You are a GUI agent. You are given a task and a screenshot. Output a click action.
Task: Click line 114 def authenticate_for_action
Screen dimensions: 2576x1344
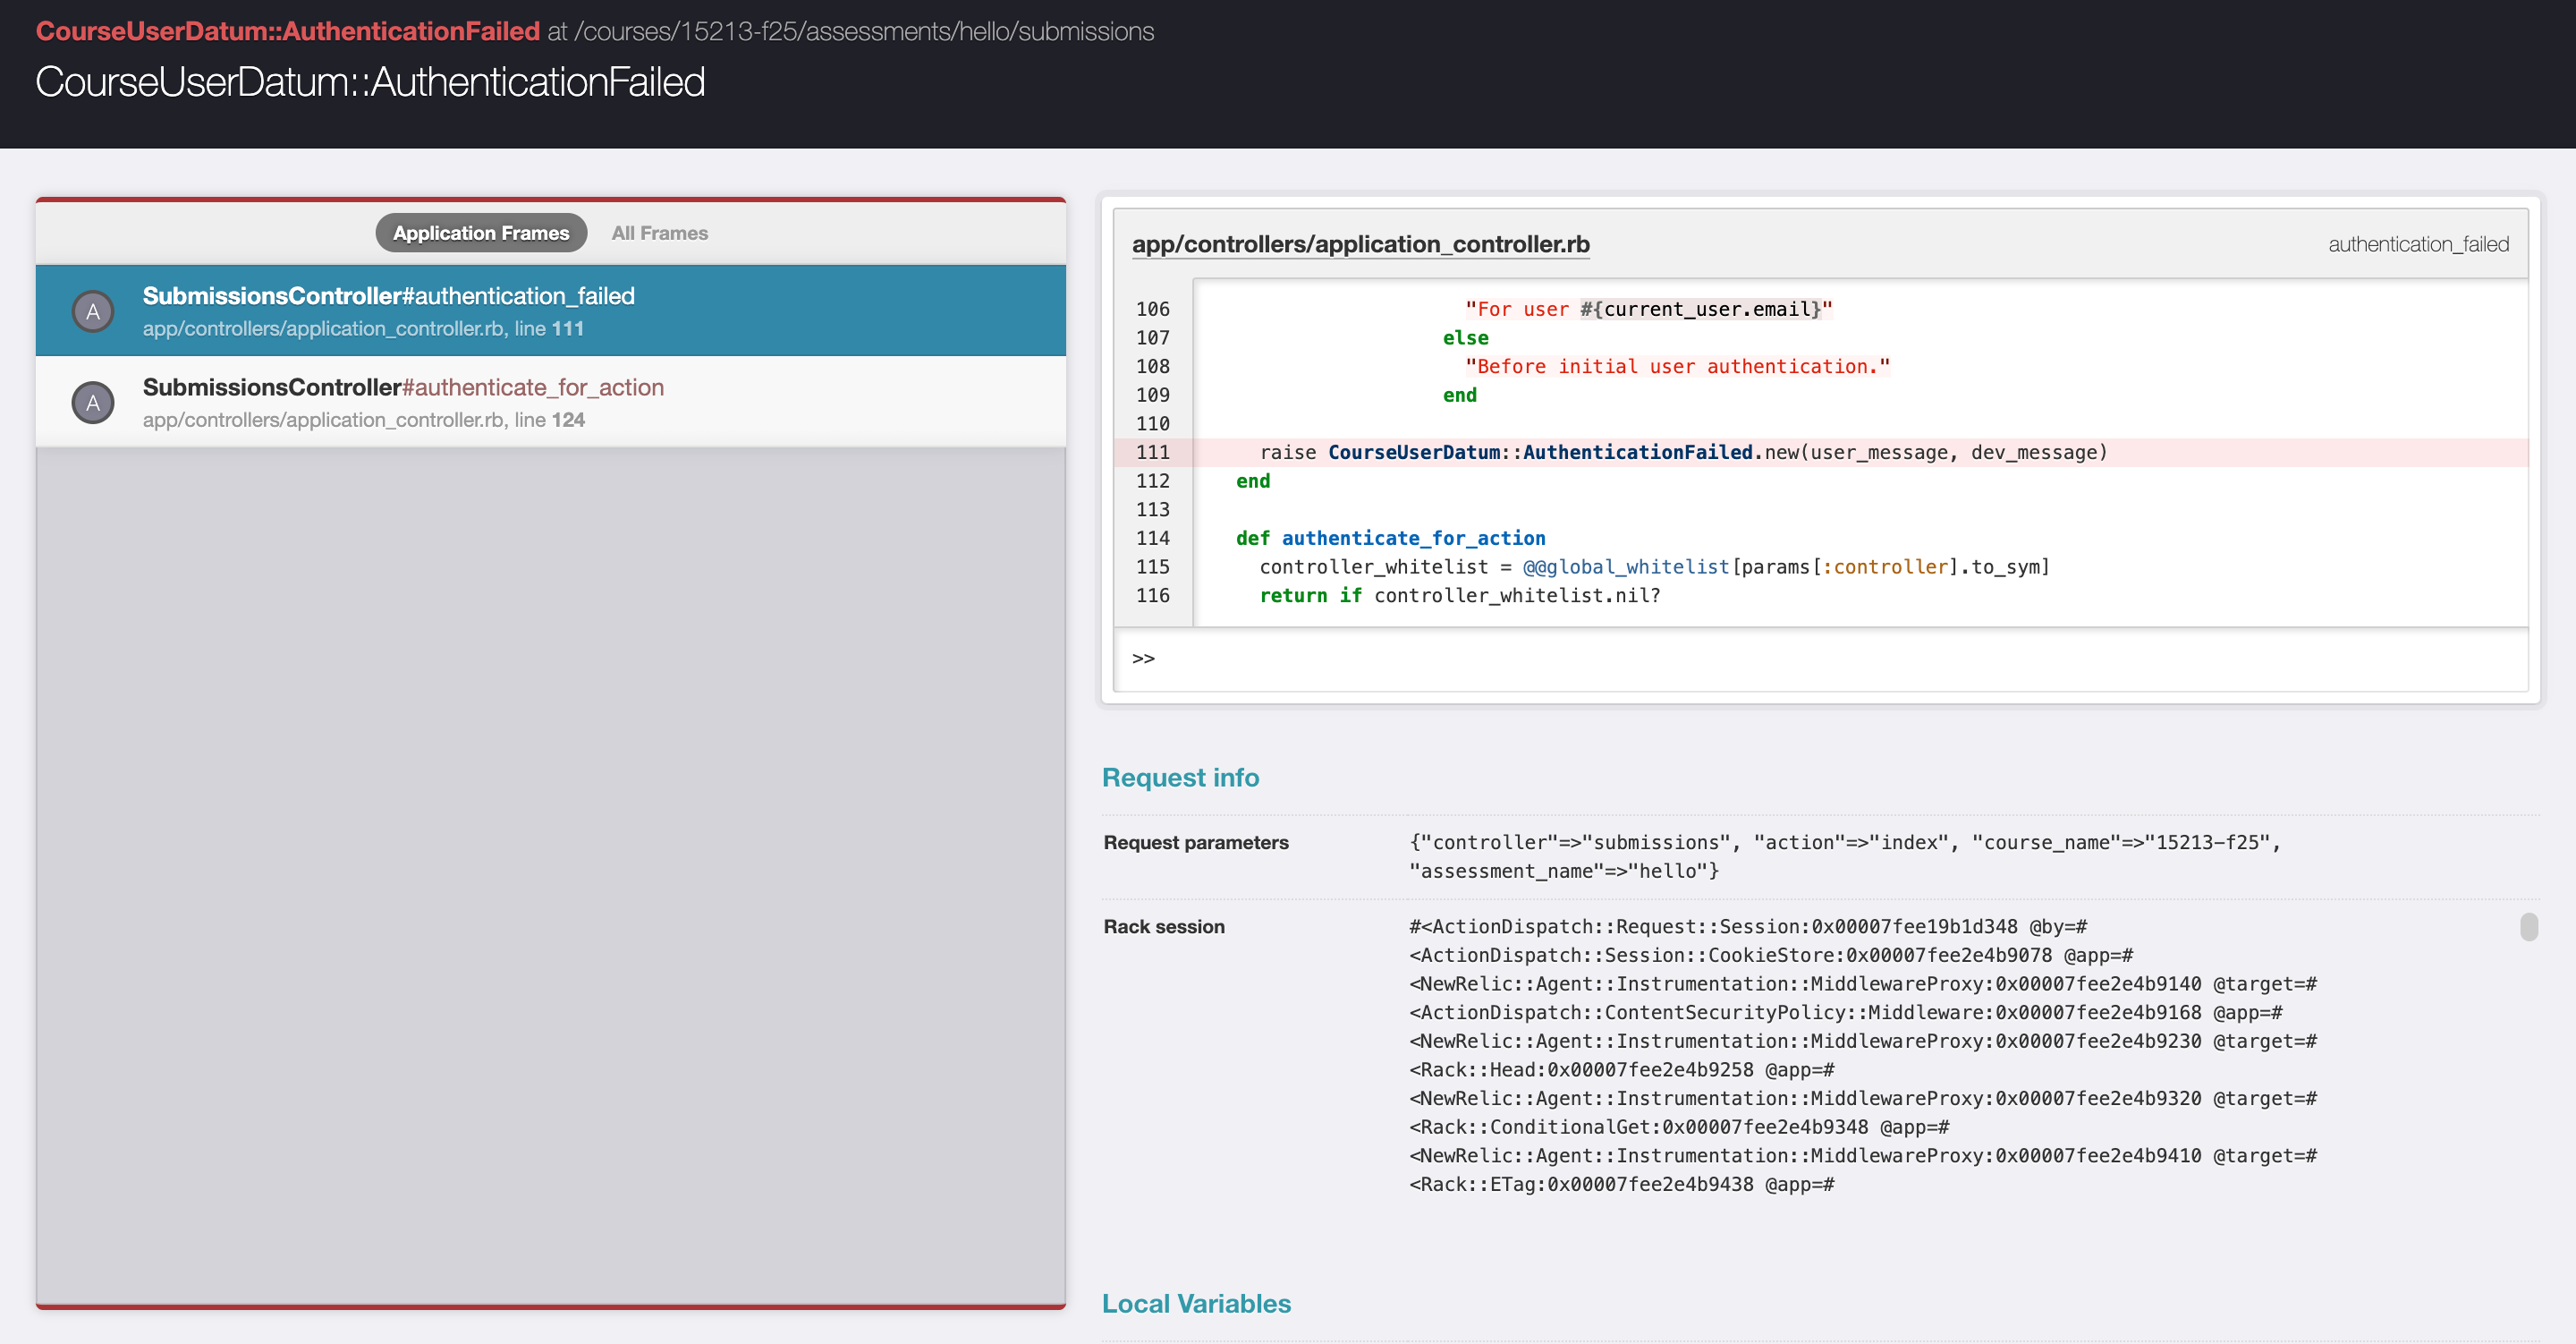[1390, 539]
